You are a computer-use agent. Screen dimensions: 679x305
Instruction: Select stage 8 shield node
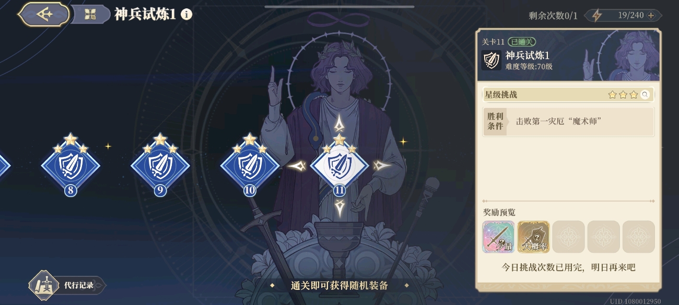71,165
